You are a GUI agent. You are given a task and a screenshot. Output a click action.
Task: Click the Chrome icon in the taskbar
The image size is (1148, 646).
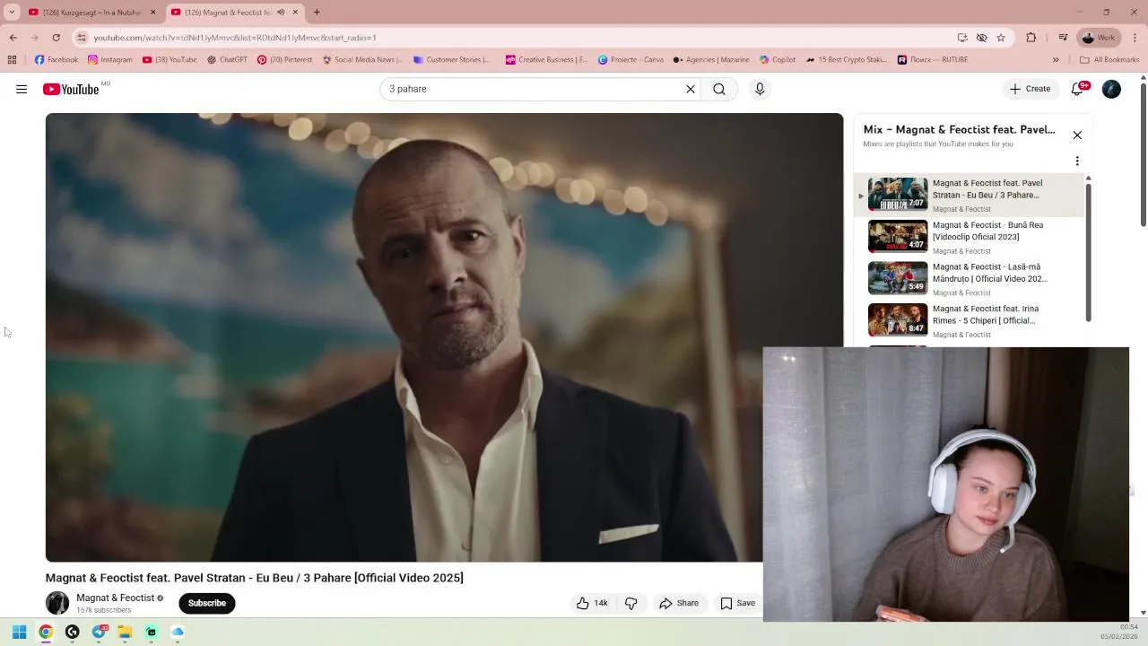pos(46,632)
